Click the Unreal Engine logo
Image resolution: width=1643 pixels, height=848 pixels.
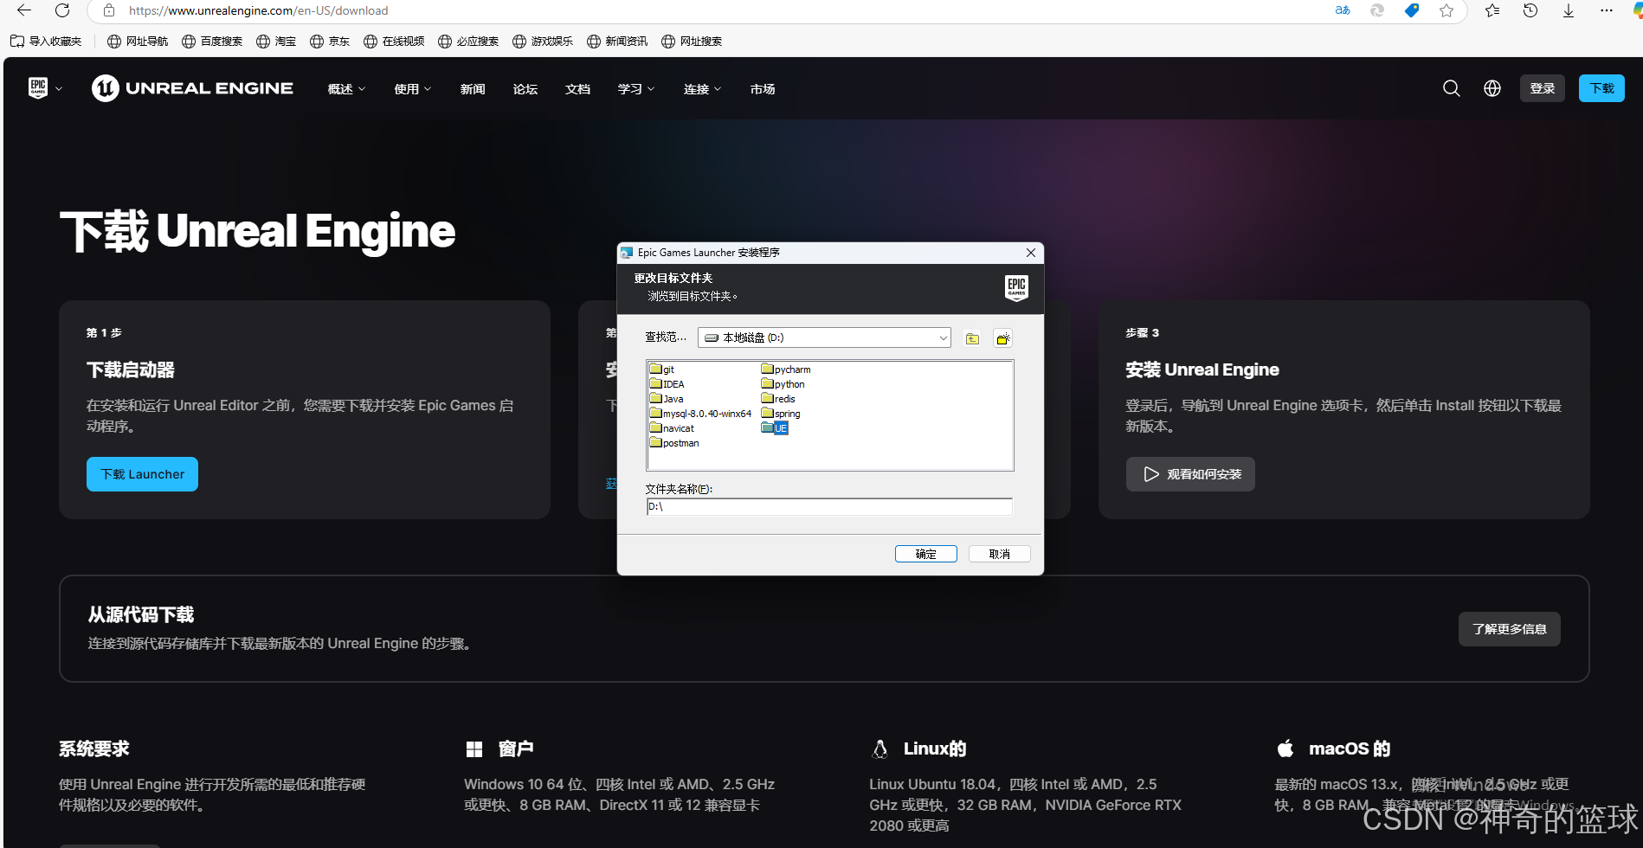192,88
